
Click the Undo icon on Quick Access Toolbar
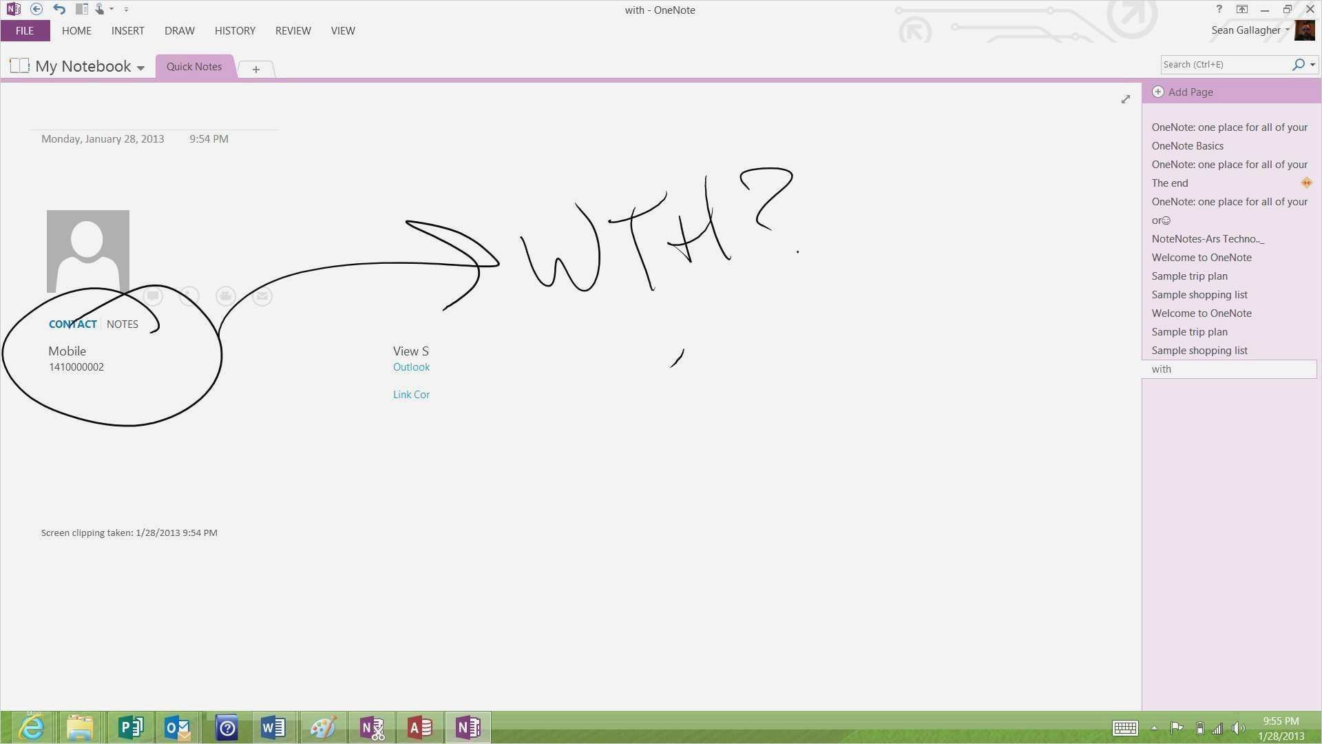[x=59, y=9]
